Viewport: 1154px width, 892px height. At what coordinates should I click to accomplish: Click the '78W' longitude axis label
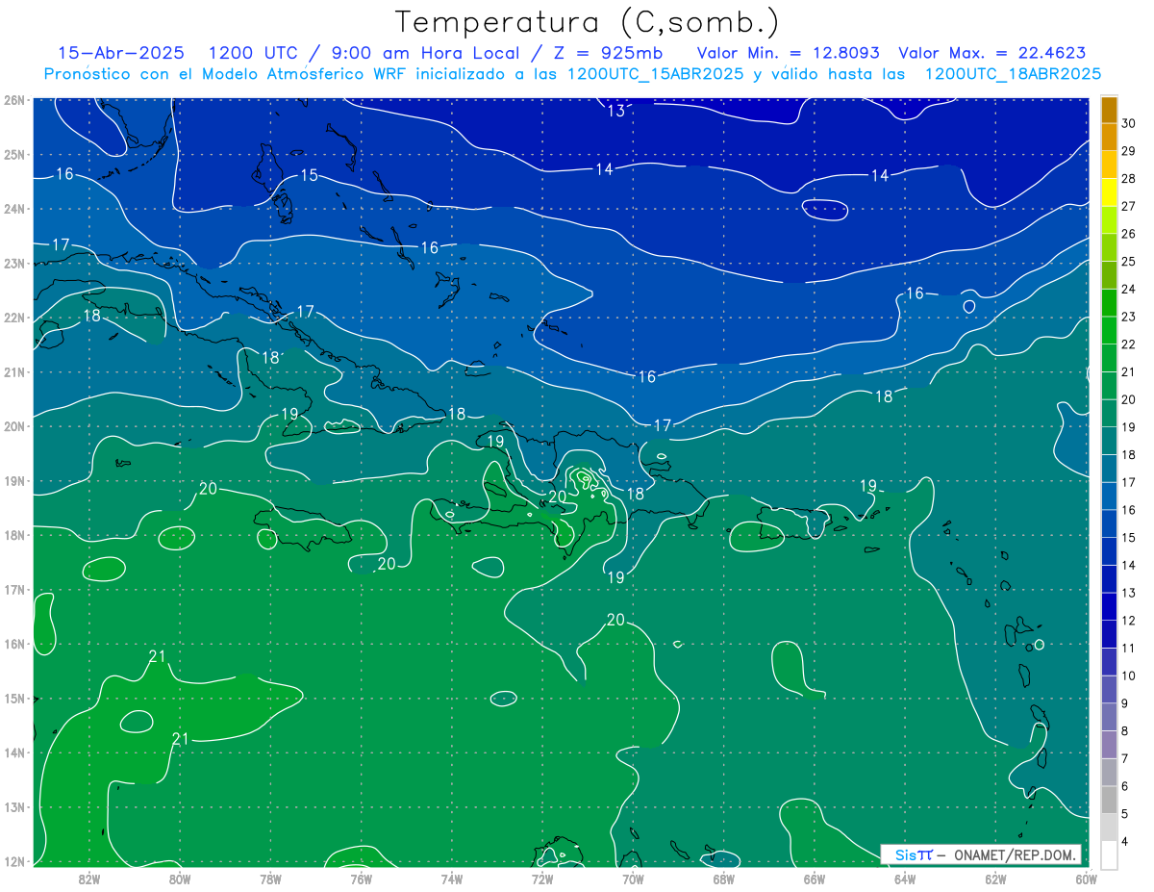pyautogui.click(x=270, y=879)
